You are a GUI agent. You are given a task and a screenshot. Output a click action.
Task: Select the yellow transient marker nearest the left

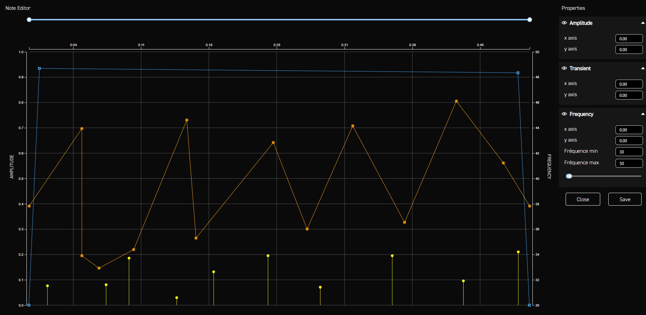click(47, 286)
